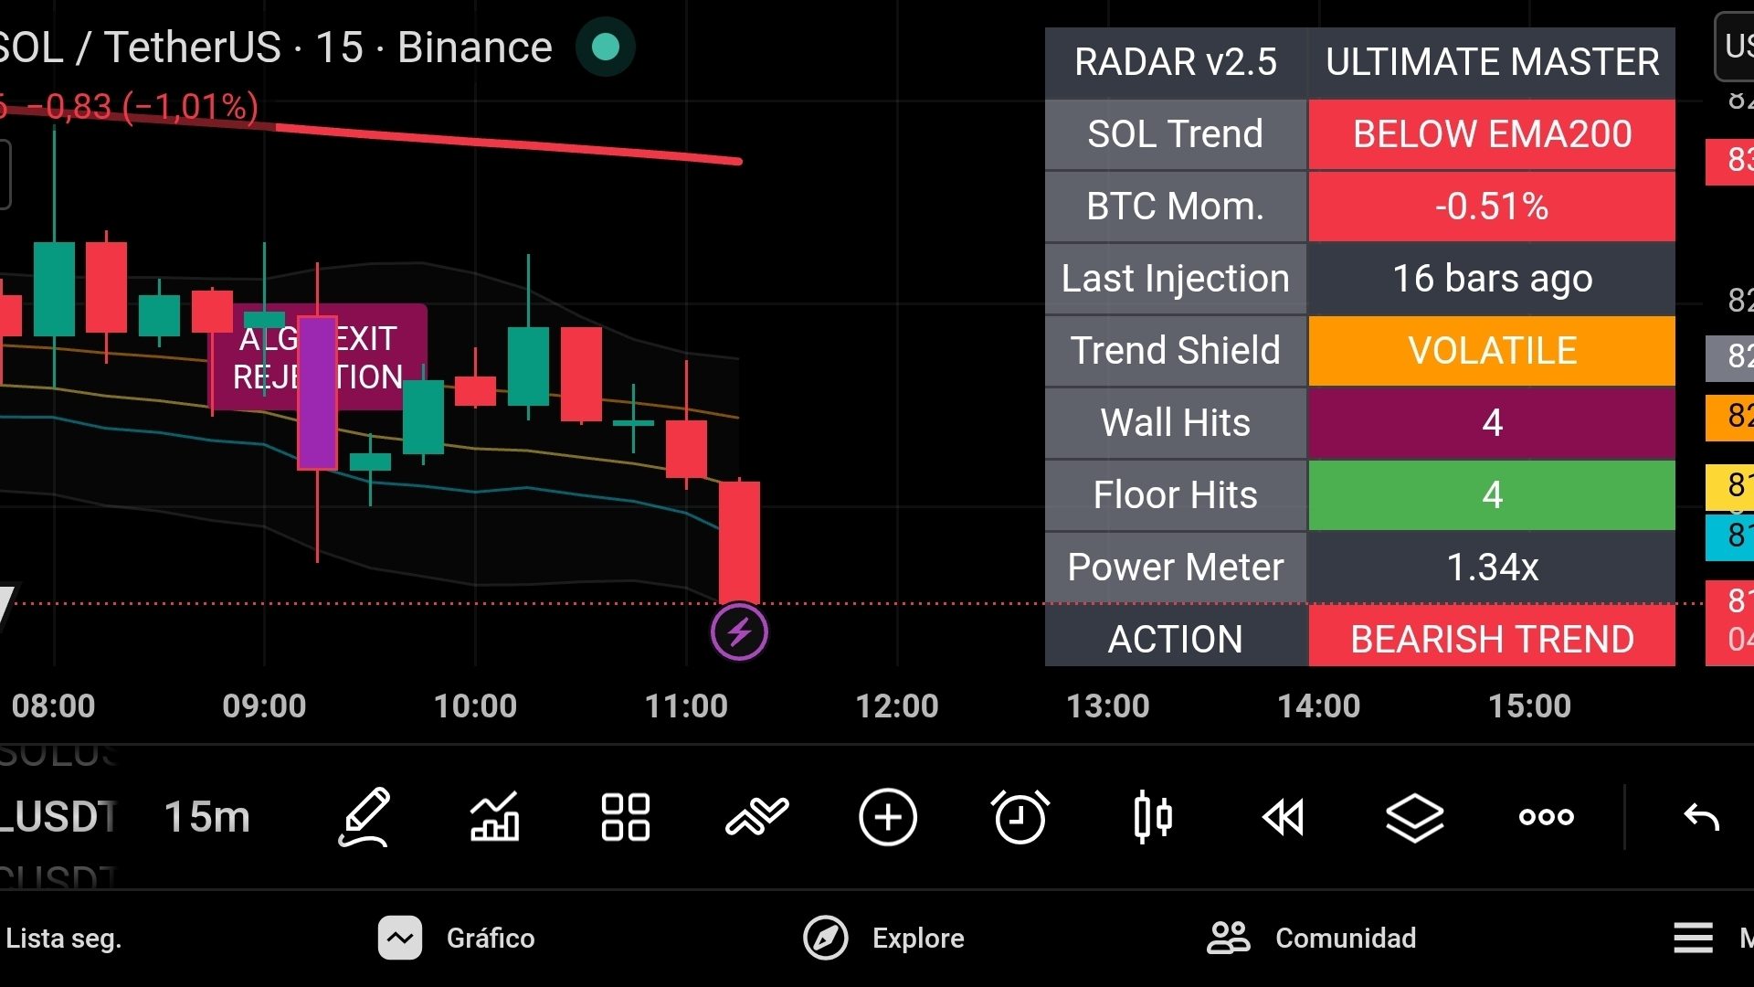This screenshot has width=1754, height=987.
Task: Tap the compare lines icon
Action: coord(756,816)
